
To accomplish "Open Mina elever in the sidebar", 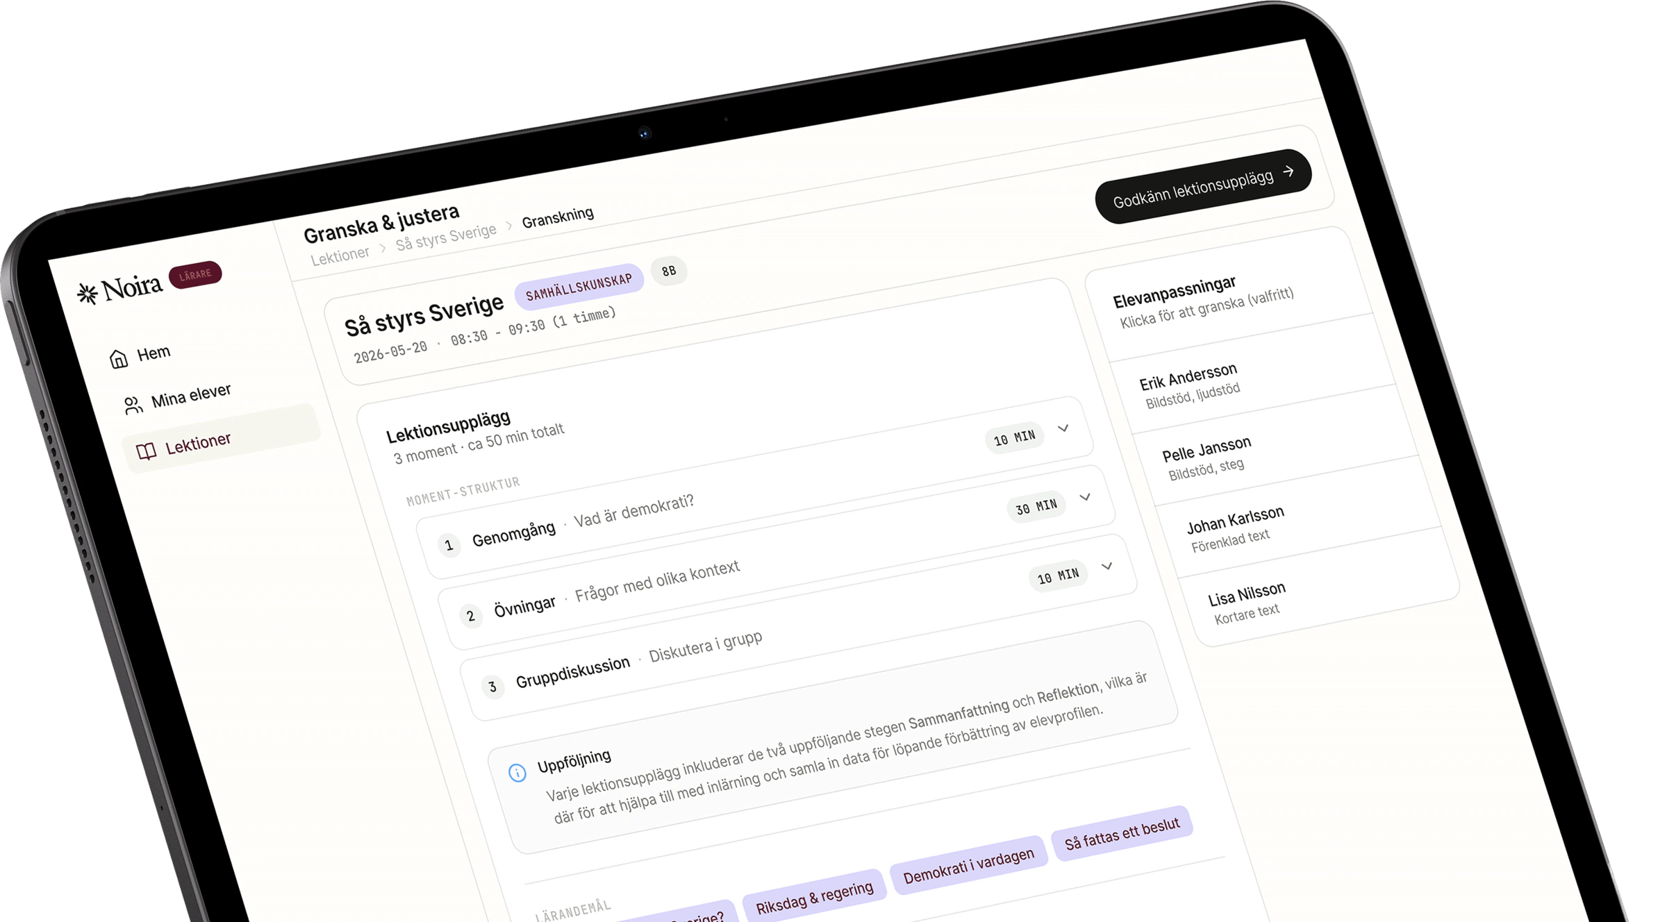I will pyautogui.click(x=178, y=398).
